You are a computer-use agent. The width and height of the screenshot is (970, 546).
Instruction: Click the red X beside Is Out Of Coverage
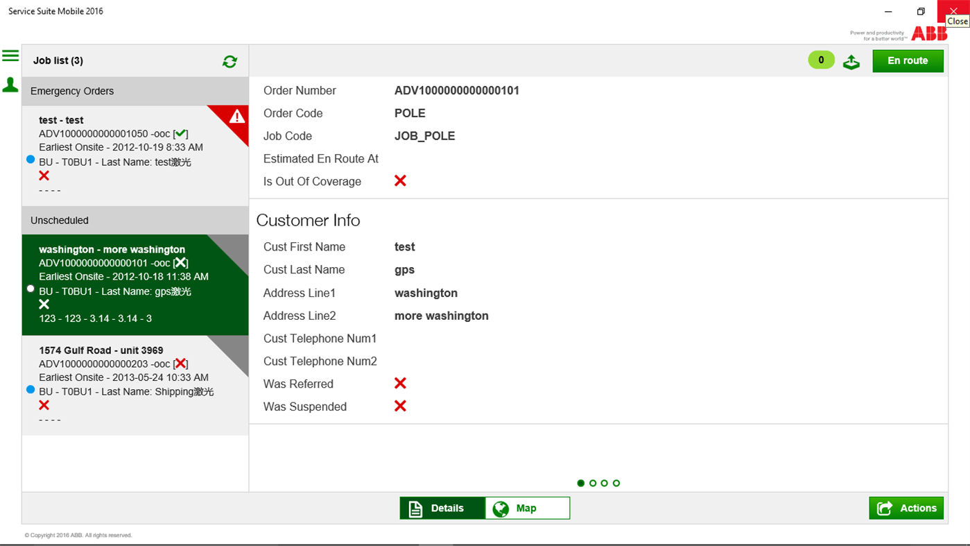[400, 180]
